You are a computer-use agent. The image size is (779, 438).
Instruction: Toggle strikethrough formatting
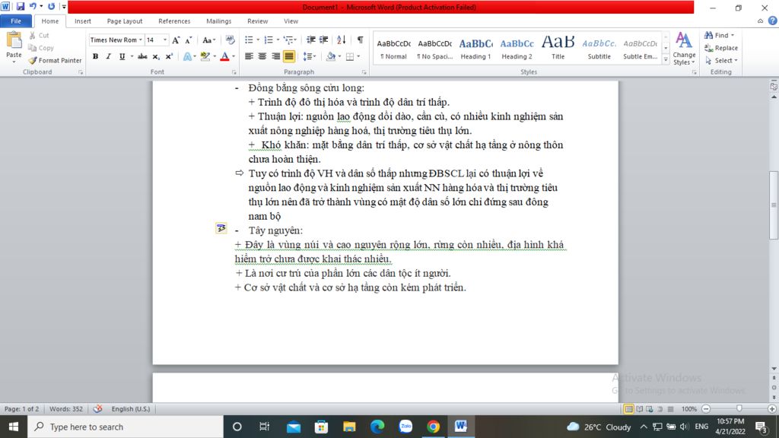(142, 56)
